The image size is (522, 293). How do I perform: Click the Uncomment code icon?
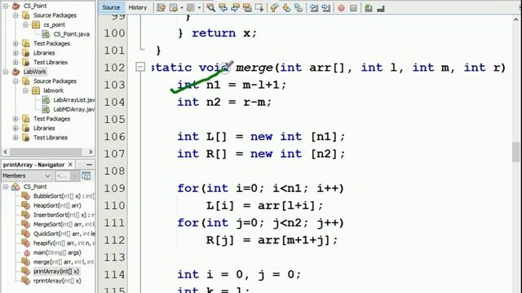[381, 7]
